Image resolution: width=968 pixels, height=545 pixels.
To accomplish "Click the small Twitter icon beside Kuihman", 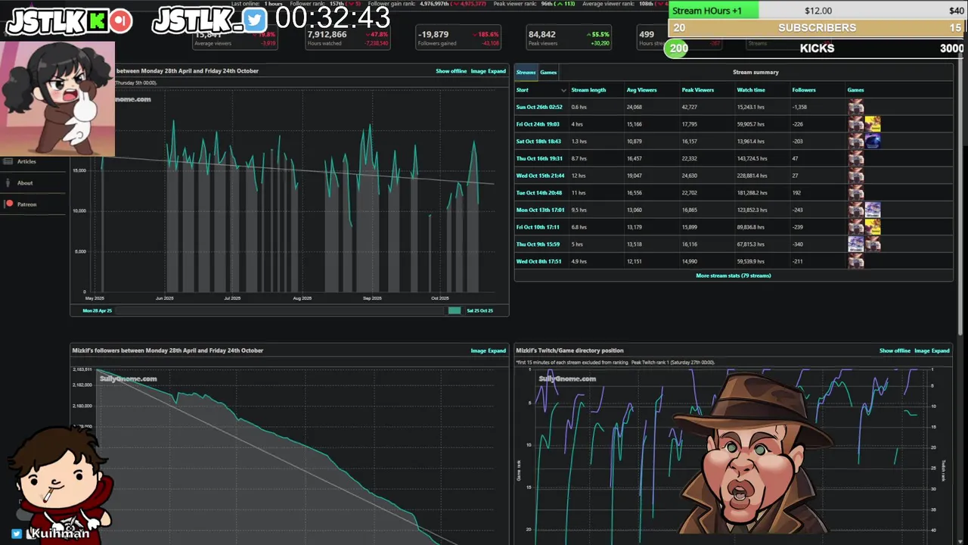I will click(17, 534).
